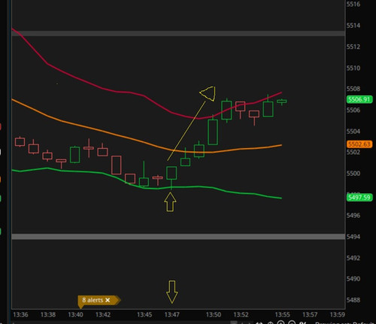Viewport: 376px width, 324px height.
Task: Click the 5512 price axis label
Action: [x=353, y=47]
